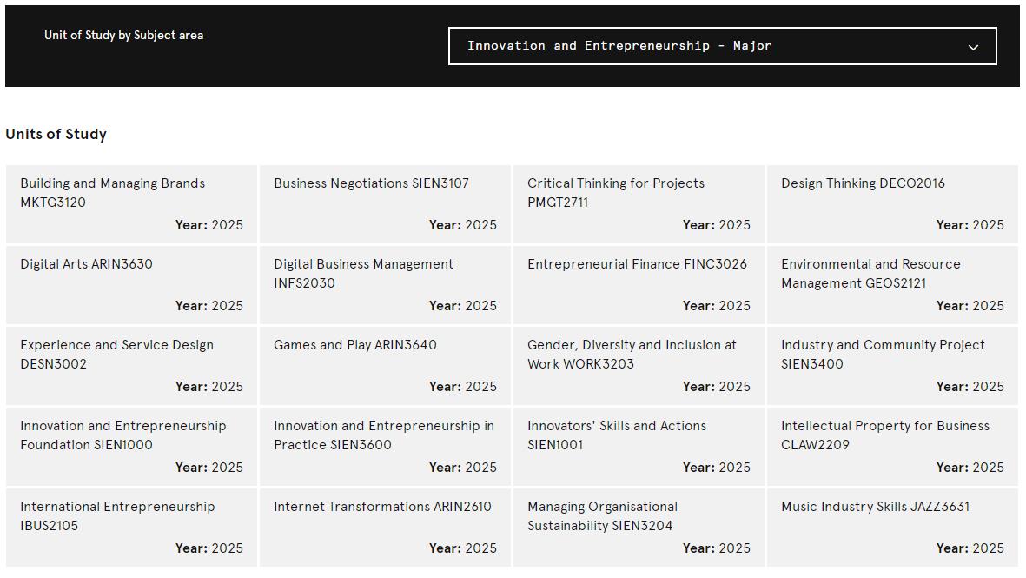Select Games and Play ARIN3640
The image size is (1026, 578).
pos(386,366)
